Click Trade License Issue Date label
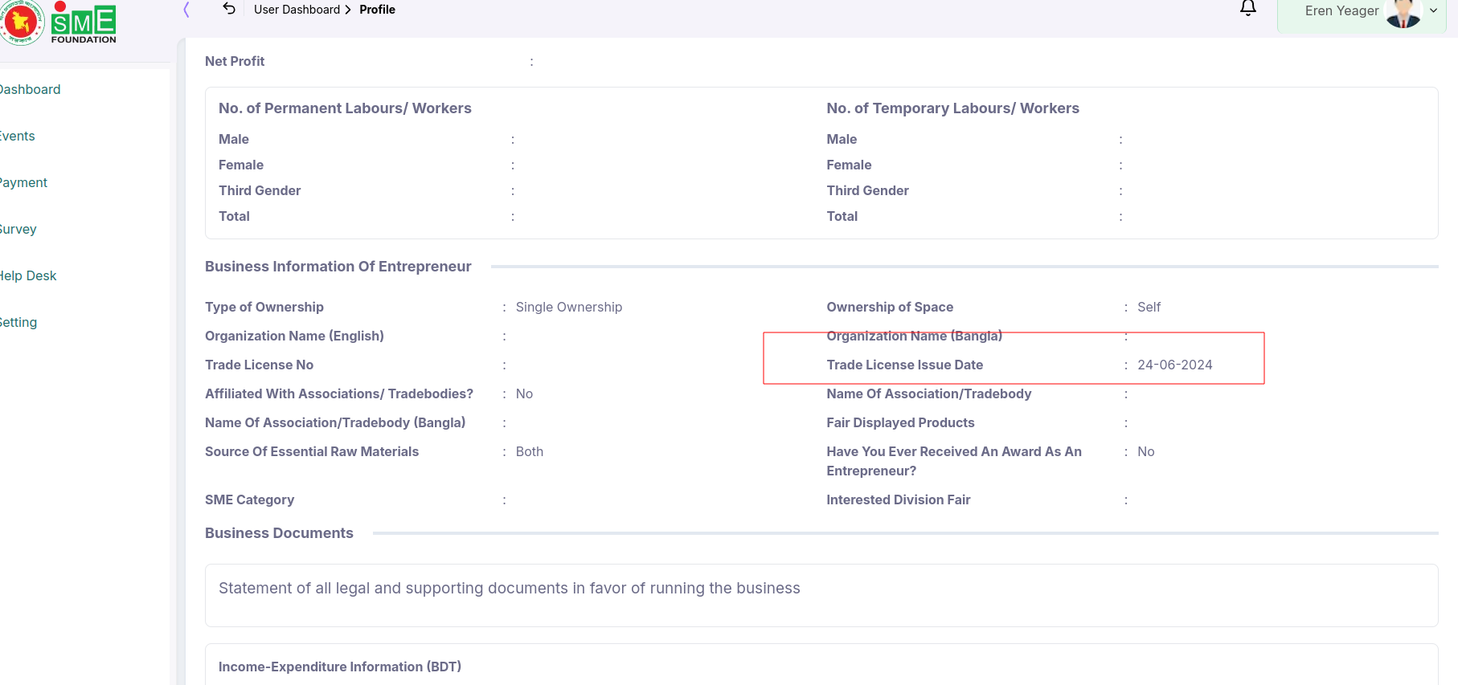Viewport: 1458px width, 685px height. point(904,365)
